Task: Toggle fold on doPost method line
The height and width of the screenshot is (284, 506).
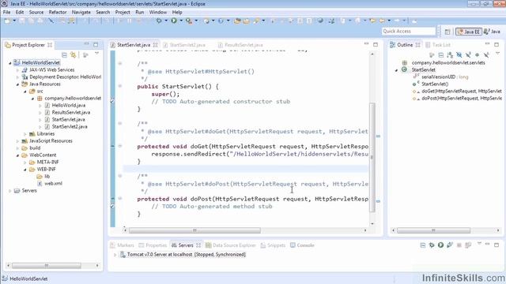Action: (x=120, y=198)
